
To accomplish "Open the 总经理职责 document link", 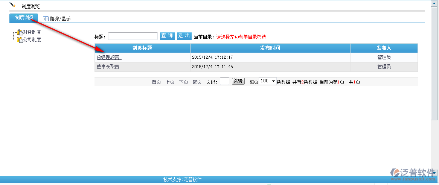I will pyautogui.click(x=108, y=58).
